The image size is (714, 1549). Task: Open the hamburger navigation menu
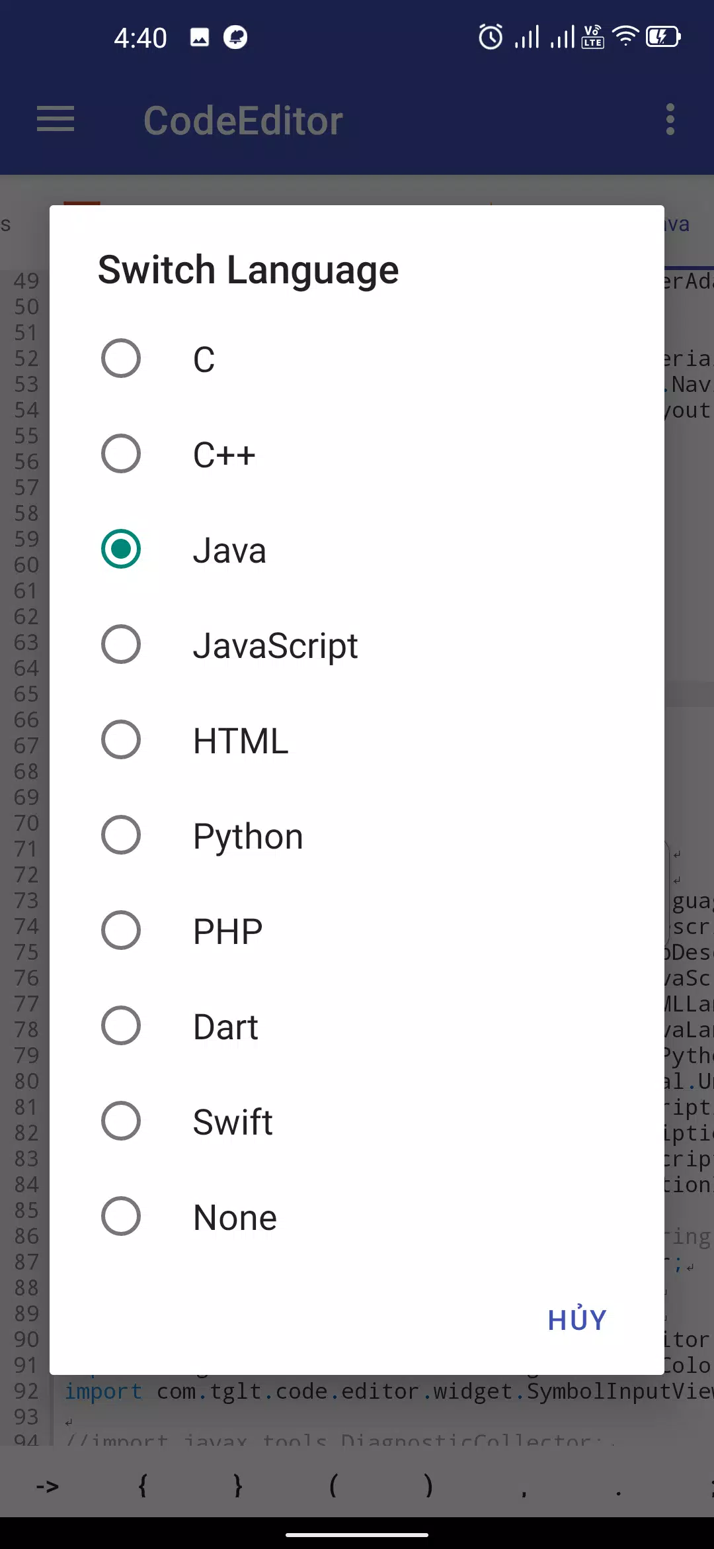click(56, 119)
